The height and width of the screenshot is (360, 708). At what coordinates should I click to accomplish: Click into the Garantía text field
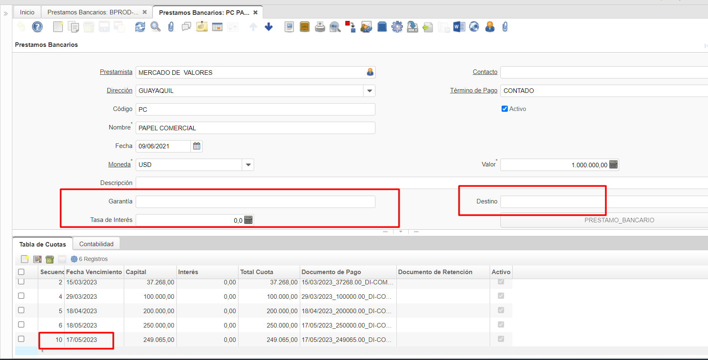(255, 202)
